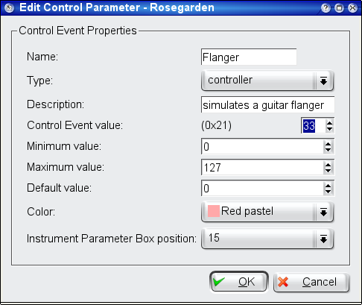Expand the Color combo box arrow
Image resolution: width=362 pixels, height=305 pixels.
coord(323,212)
